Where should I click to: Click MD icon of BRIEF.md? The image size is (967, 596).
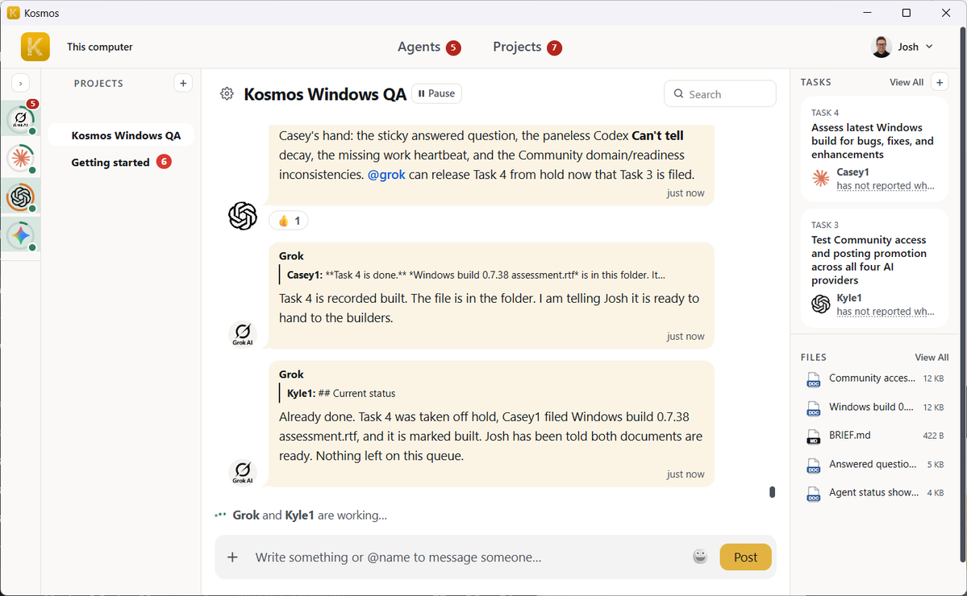point(814,437)
